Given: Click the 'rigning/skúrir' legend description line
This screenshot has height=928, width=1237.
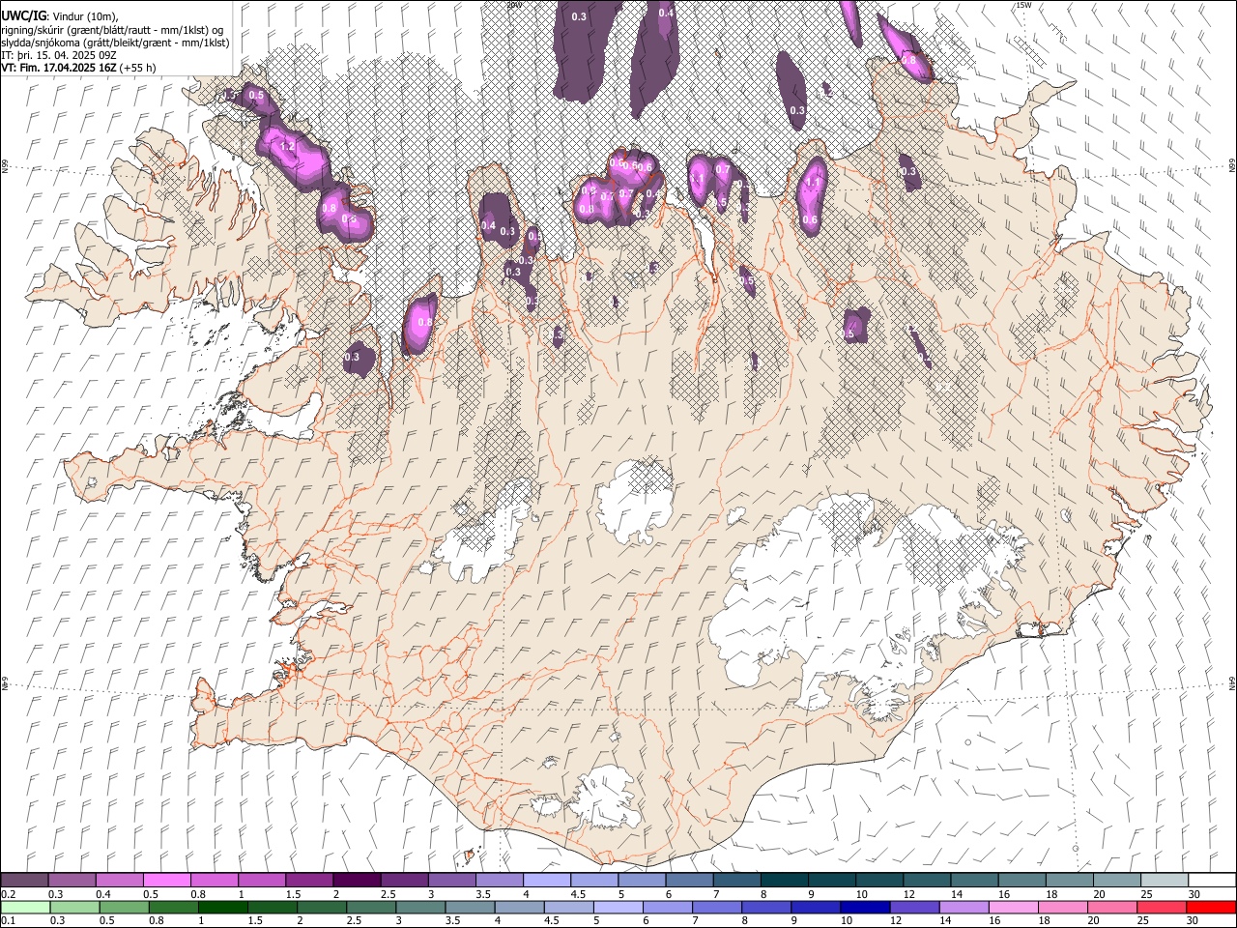Looking at the screenshot, I should [114, 29].
